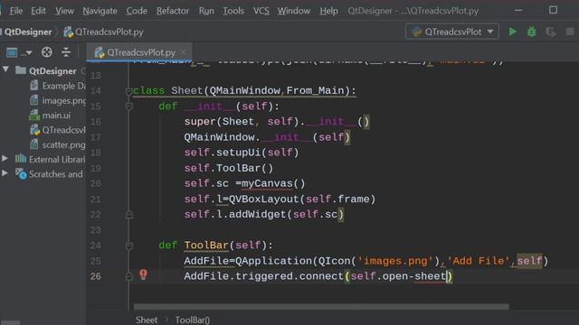Click Scratches and Consoles icon
579x325 pixels.
(21, 173)
